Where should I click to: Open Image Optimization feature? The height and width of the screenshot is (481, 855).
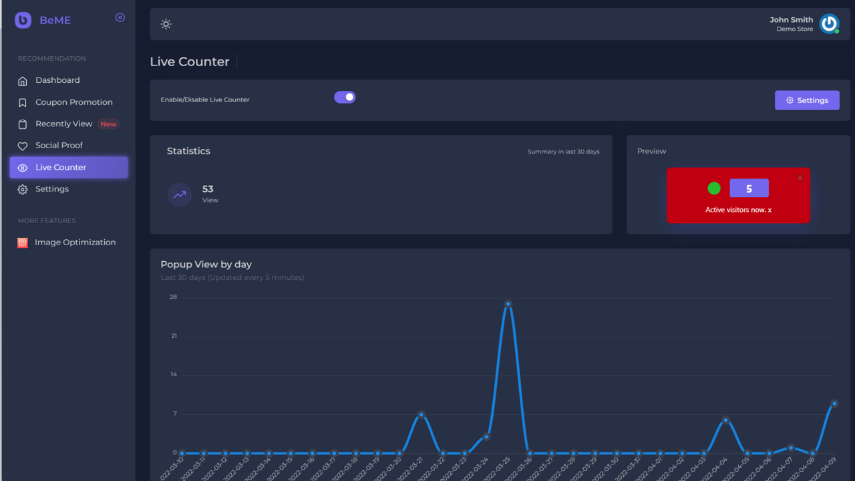pyautogui.click(x=69, y=243)
